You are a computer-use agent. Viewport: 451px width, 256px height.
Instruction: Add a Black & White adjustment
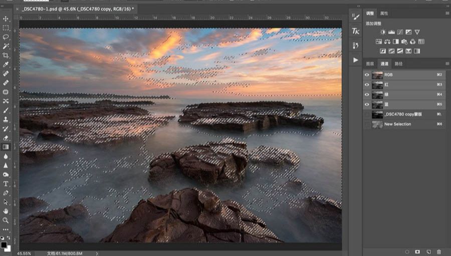(396, 41)
